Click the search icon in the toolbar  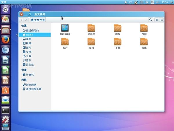tap(151, 20)
